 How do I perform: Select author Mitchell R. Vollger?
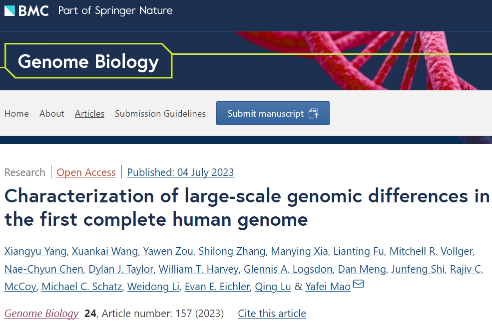click(431, 251)
